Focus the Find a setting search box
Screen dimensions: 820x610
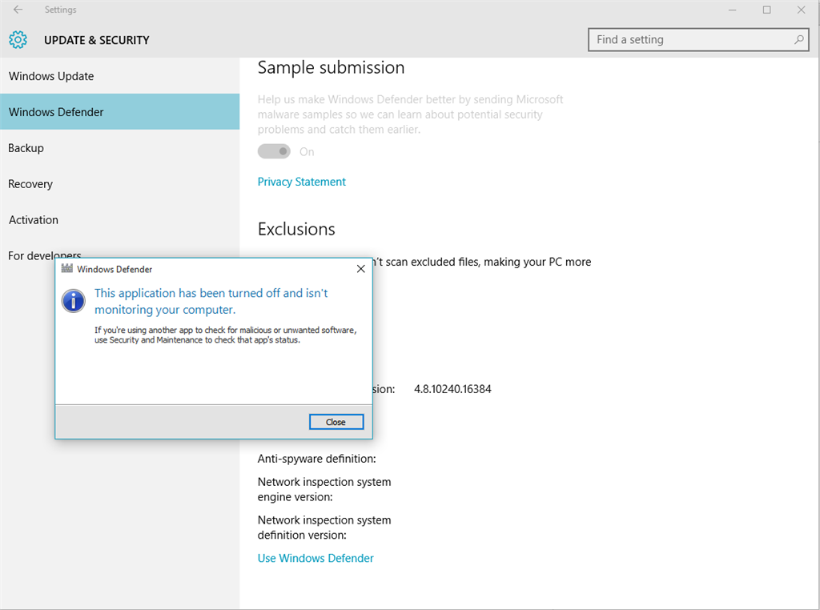tap(698, 40)
